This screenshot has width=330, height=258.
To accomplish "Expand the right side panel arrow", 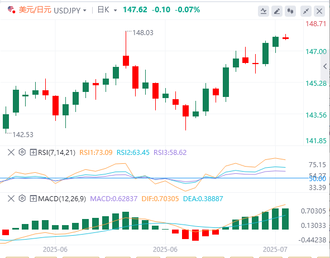I will [325, 67].
